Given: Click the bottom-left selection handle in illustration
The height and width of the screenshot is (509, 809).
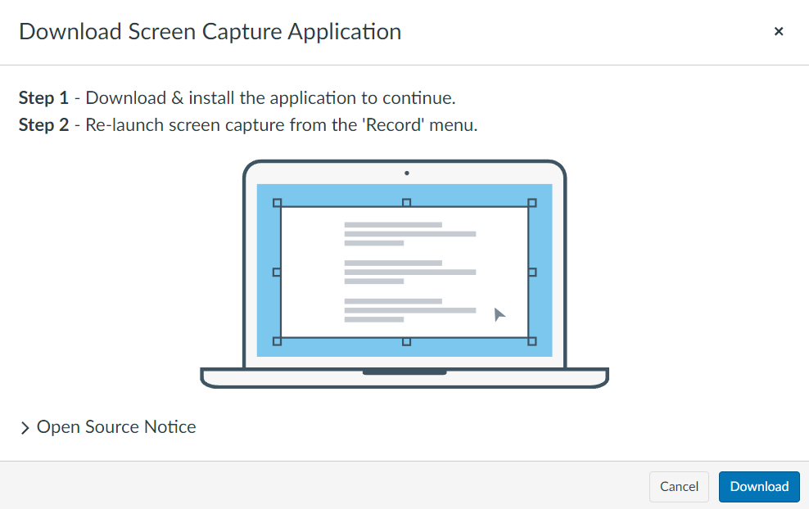Looking at the screenshot, I should click(277, 341).
